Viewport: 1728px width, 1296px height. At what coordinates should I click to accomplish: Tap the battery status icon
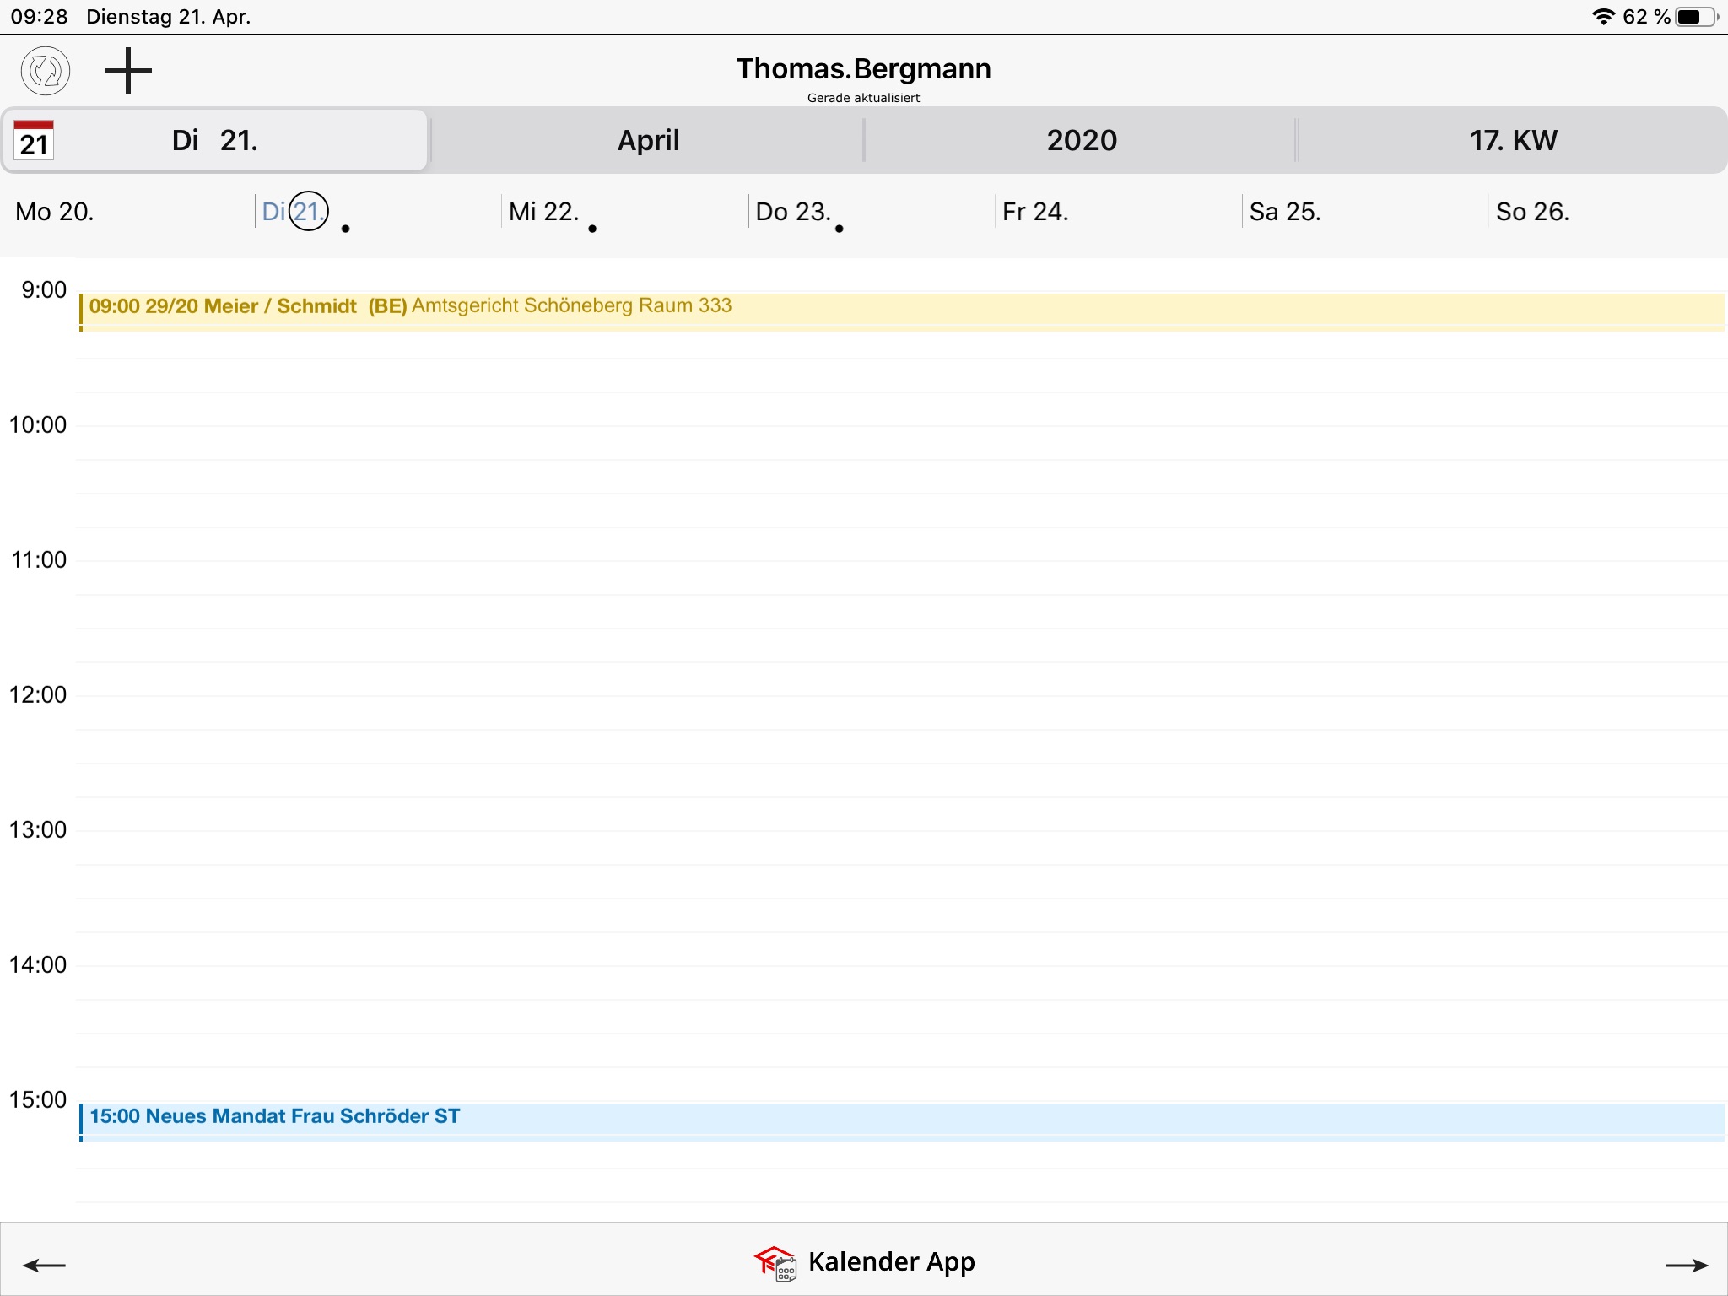point(1696,17)
